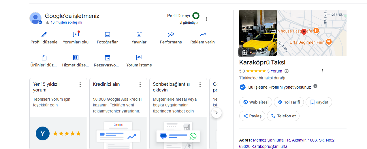This screenshot has height=149, width=367.
Task: Open Performans chart icon
Action: [171, 35]
